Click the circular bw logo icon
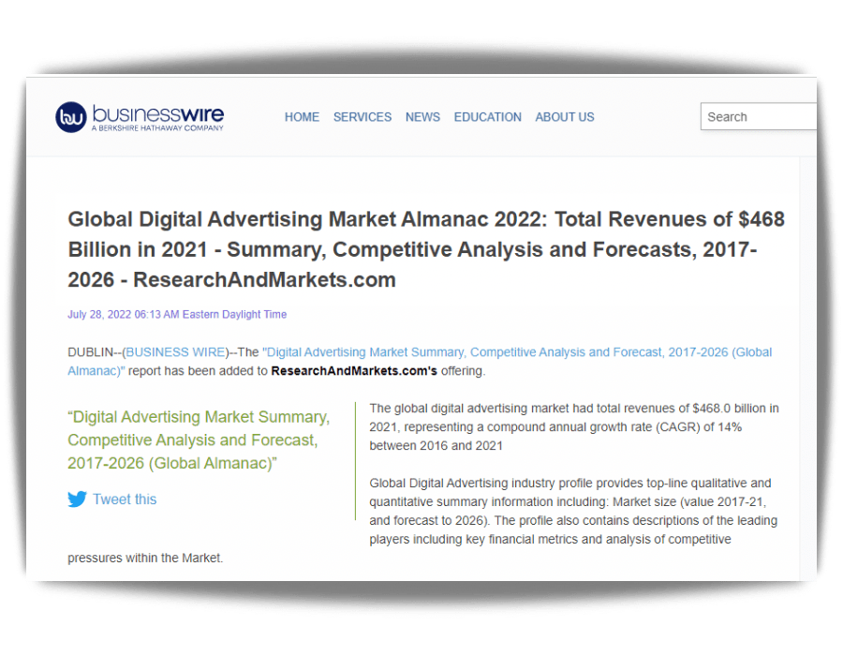 71,117
